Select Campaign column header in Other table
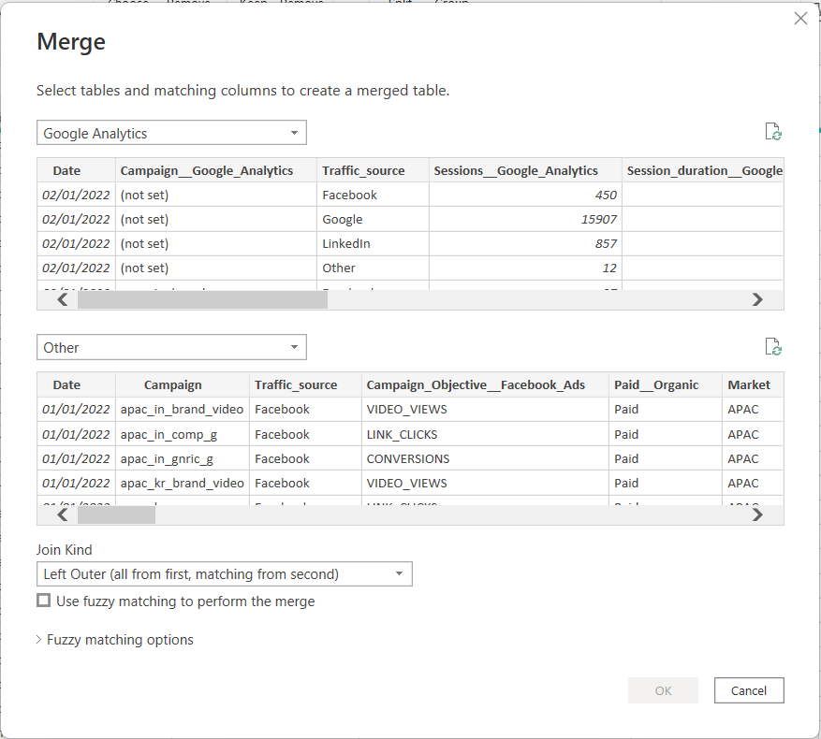 pos(183,385)
